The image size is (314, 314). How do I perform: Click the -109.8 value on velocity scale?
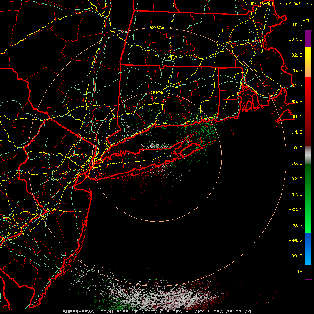(294, 256)
